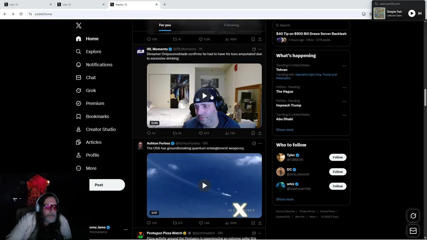Image resolution: width=427 pixels, height=240 pixels.
Task: Open account menu dots near Home Jams
Action: click(x=126, y=230)
